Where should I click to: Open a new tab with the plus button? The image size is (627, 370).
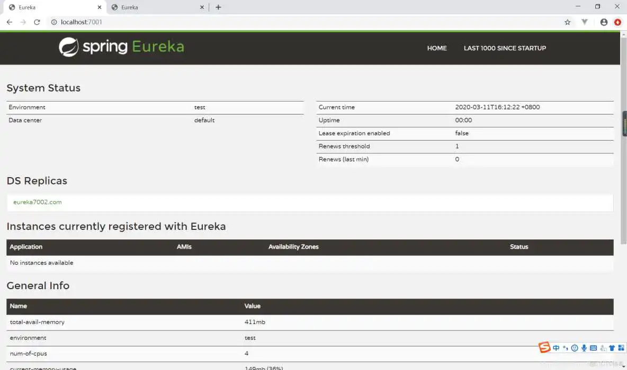point(218,7)
